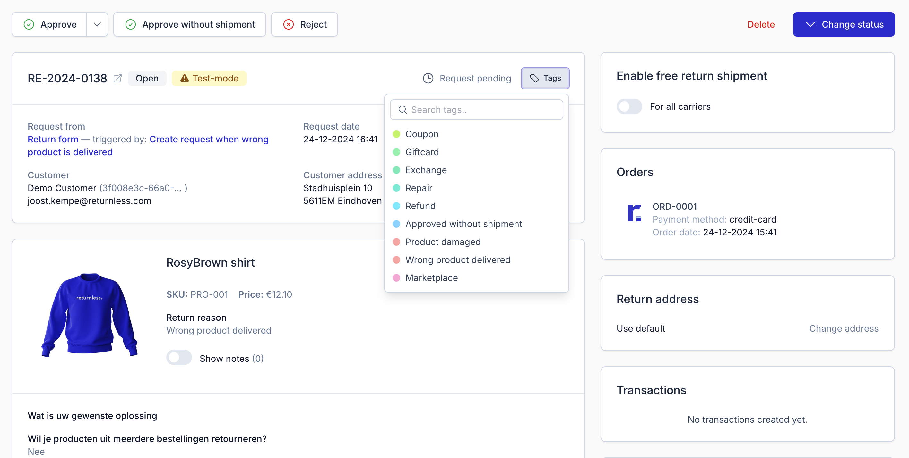Screen dimensions: 909x458
Task: Enable free return for all carriers toggle
Action: [629, 106]
